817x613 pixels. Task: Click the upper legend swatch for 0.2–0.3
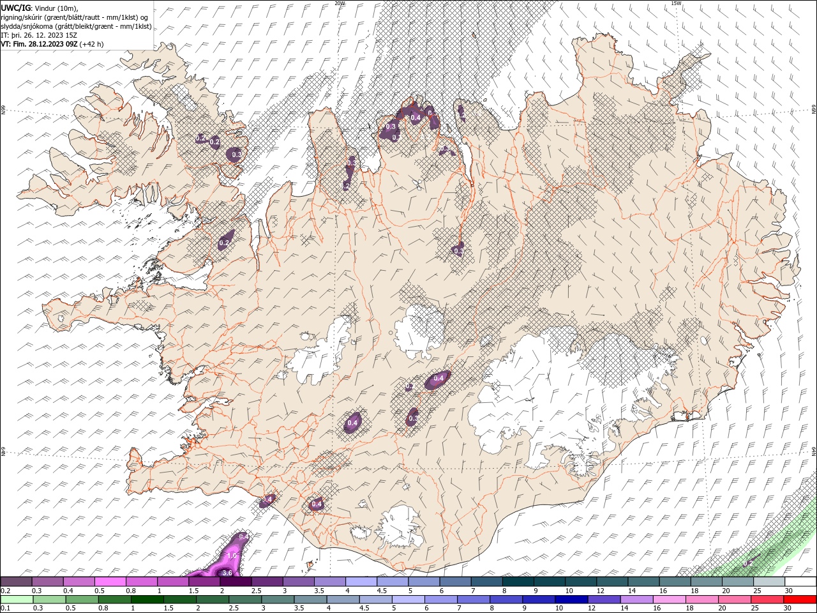click(16, 582)
